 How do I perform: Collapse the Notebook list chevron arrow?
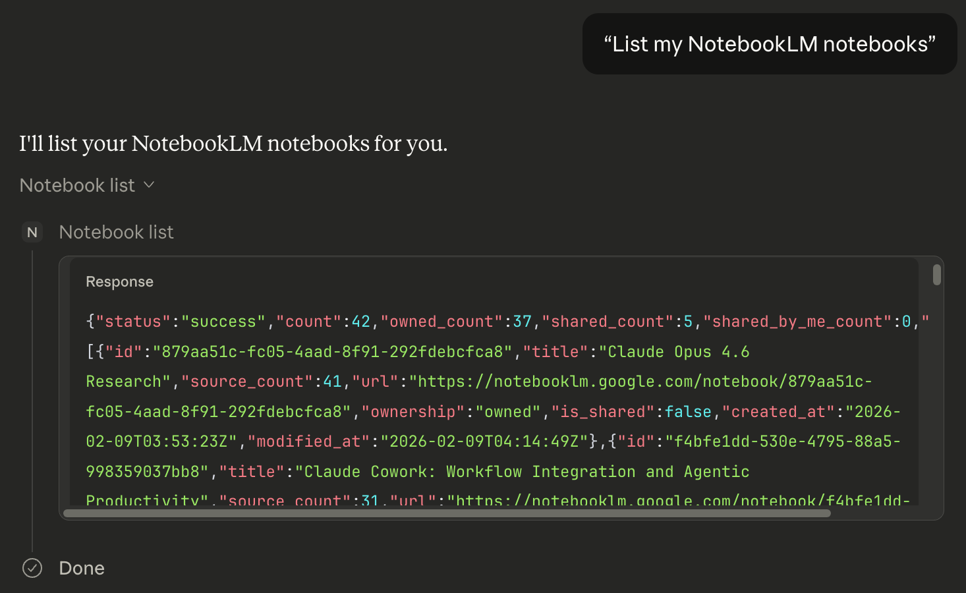point(149,185)
